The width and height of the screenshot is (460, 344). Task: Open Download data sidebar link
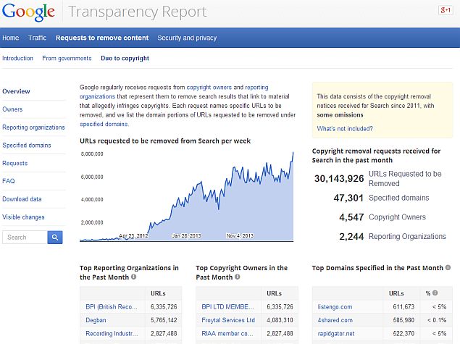coord(22,199)
